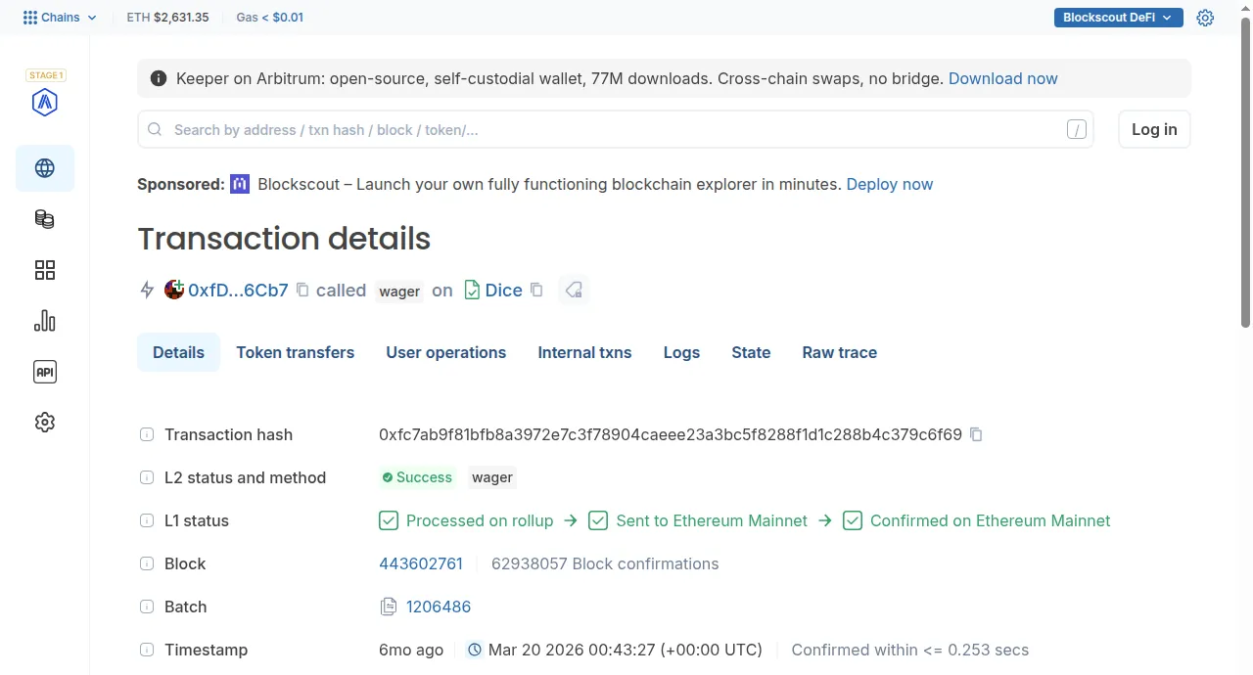Click the batch document icon

coord(389,607)
